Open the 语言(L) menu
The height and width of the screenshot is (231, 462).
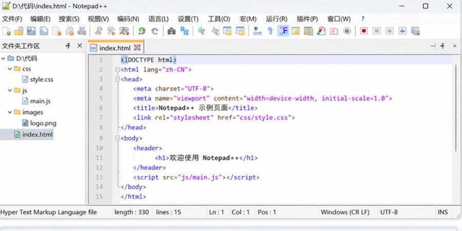(x=158, y=19)
